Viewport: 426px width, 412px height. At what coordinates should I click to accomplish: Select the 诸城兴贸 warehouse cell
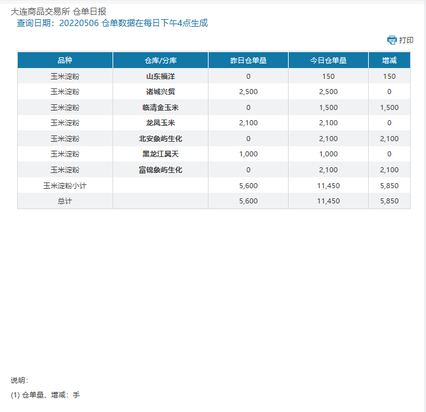160,92
